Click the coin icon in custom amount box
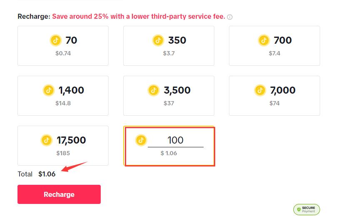The width and height of the screenshot is (338, 216). (x=142, y=140)
